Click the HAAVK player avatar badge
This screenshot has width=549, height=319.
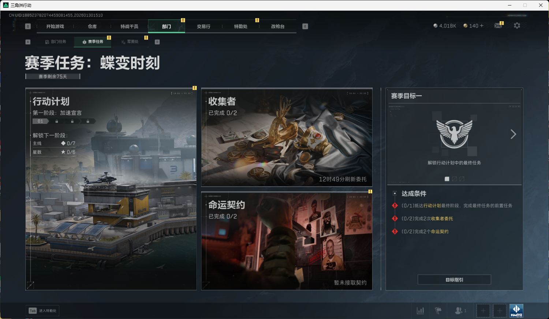coord(516,311)
